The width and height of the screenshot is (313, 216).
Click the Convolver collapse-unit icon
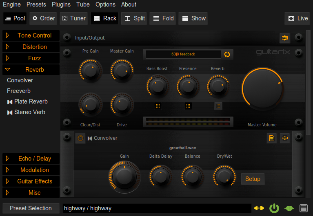coord(285,139)
